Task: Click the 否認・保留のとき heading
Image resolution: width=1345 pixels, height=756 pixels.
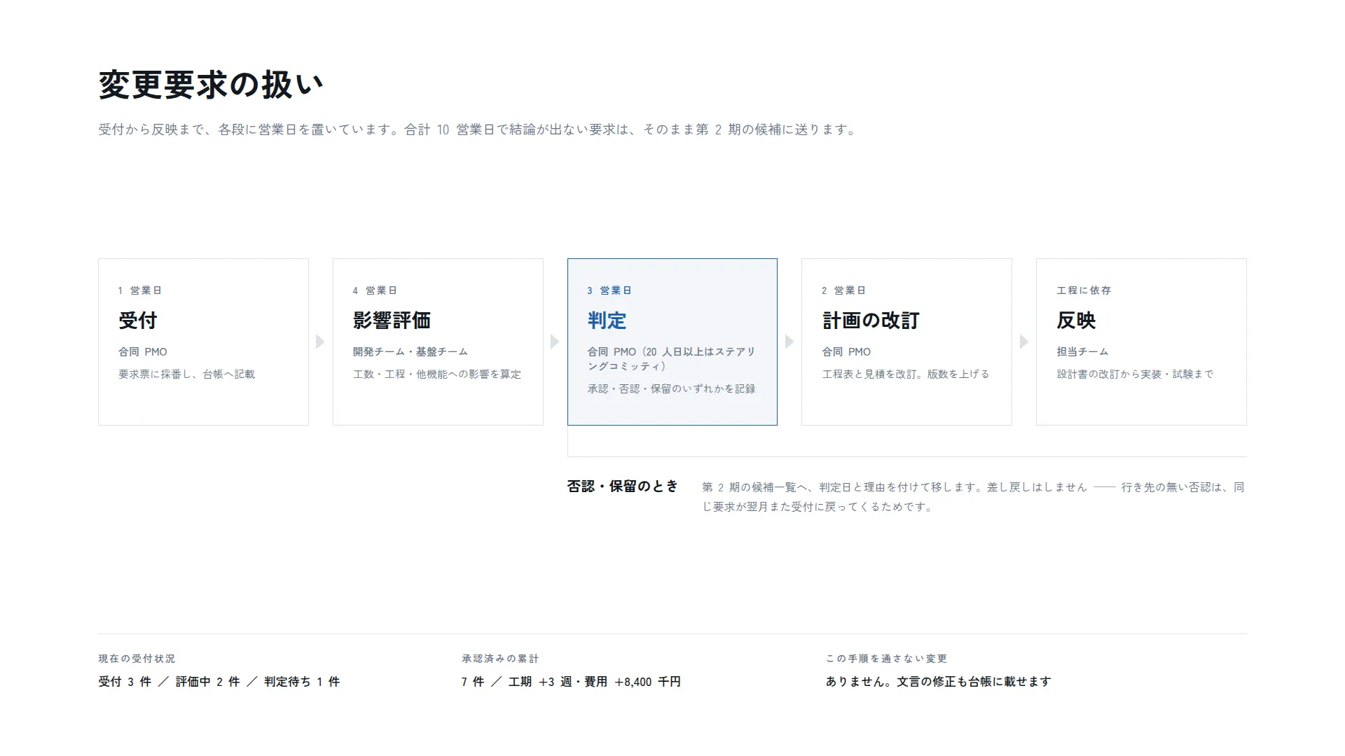Action: (623, 486)
